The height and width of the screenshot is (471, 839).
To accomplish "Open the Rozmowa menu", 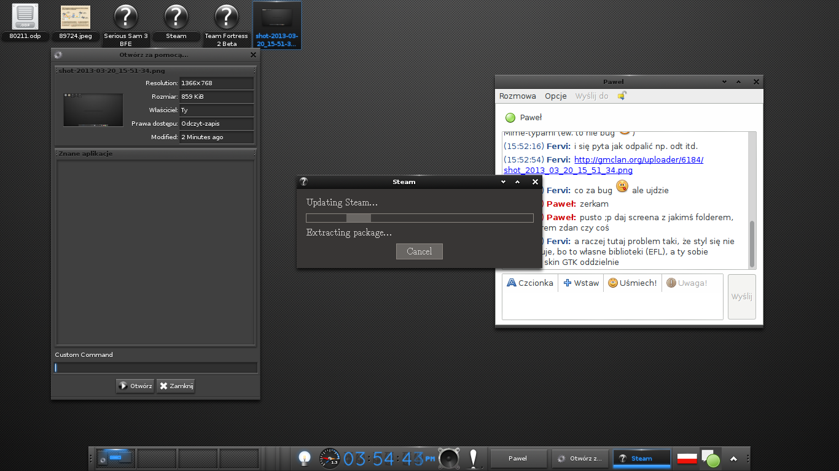I will (x=517, y=96).
